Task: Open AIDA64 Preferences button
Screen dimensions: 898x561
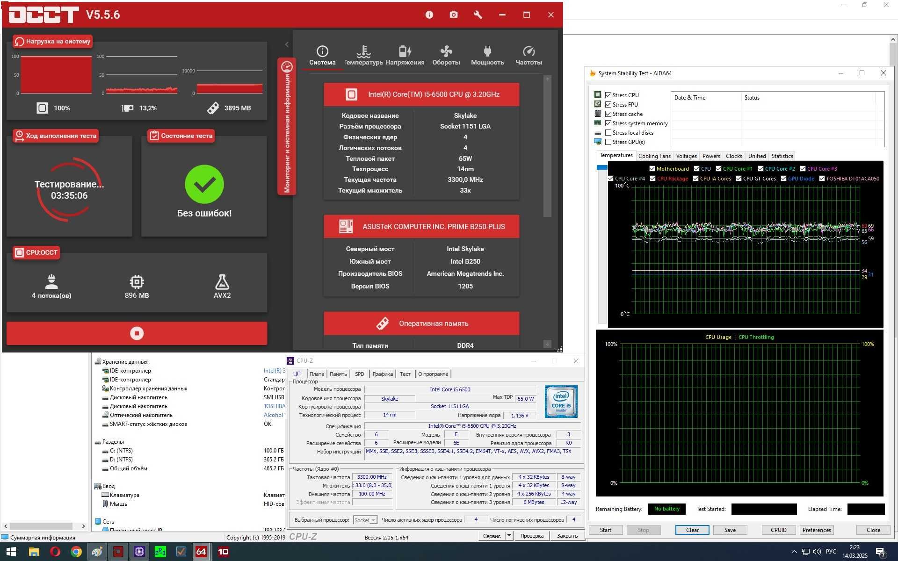Action: (x=817, y=530)
